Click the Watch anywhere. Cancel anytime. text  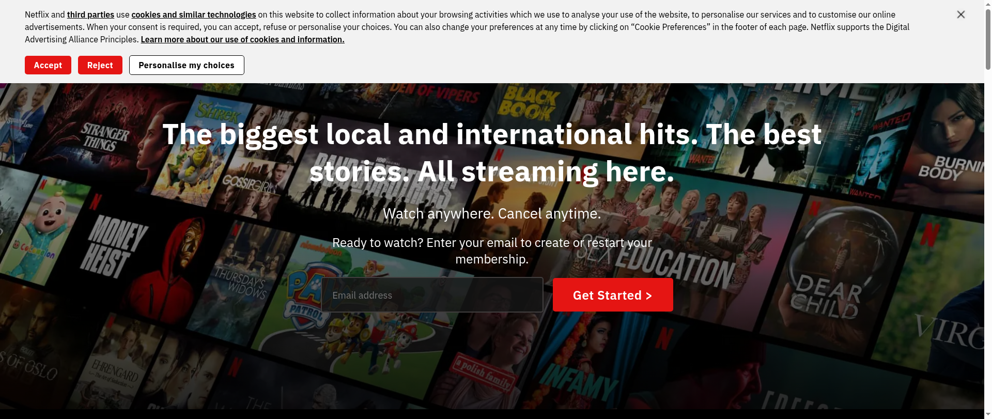492,213
